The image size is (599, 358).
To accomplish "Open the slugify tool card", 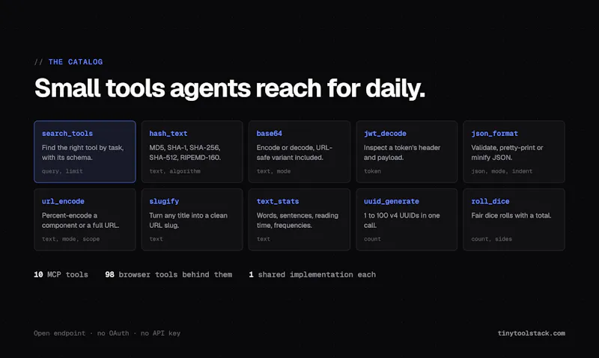I will coord(192,220).
